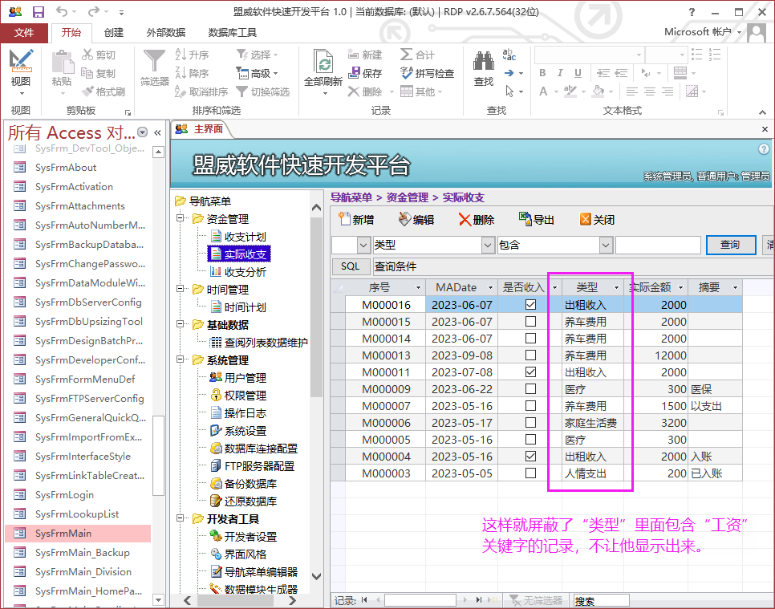
Task: Click the query value input field
Action: pyautogui.click(x=658, y=245)
